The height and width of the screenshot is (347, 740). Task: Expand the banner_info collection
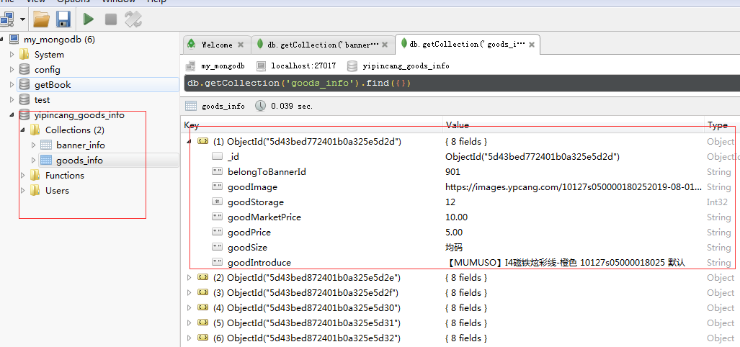point(33,145)
